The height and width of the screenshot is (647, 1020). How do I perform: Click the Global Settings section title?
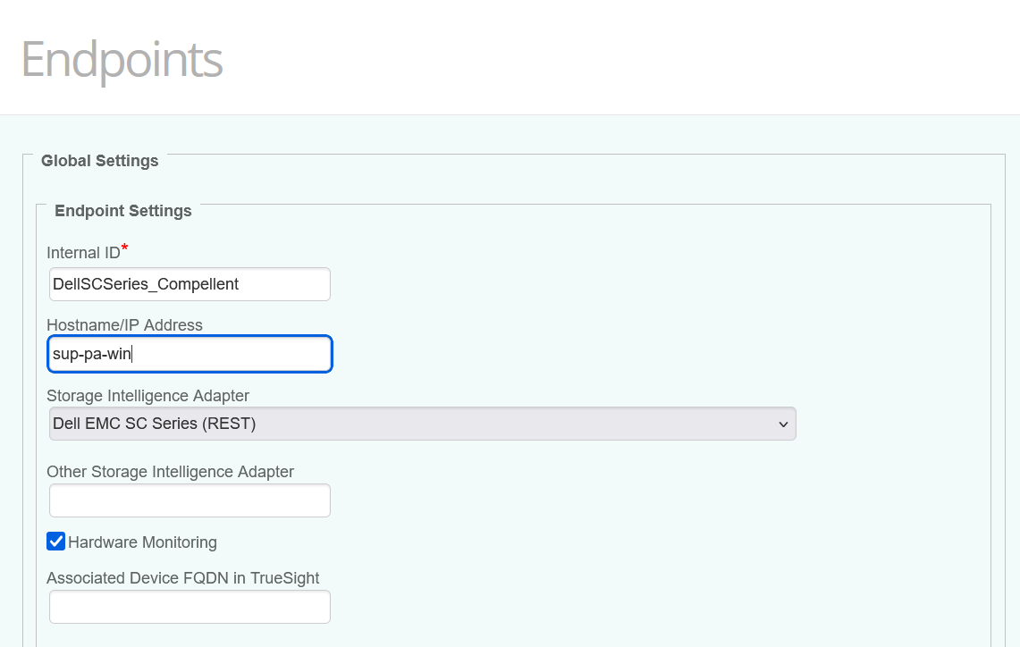pos(100,161)
